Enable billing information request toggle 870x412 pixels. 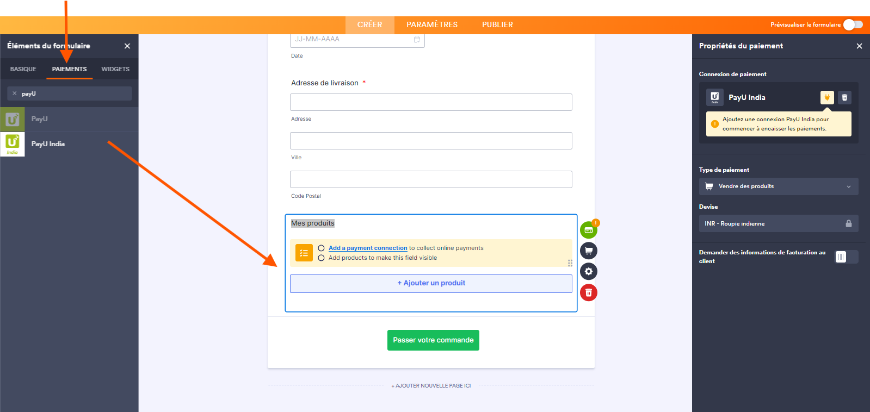(x=846, y=257)
